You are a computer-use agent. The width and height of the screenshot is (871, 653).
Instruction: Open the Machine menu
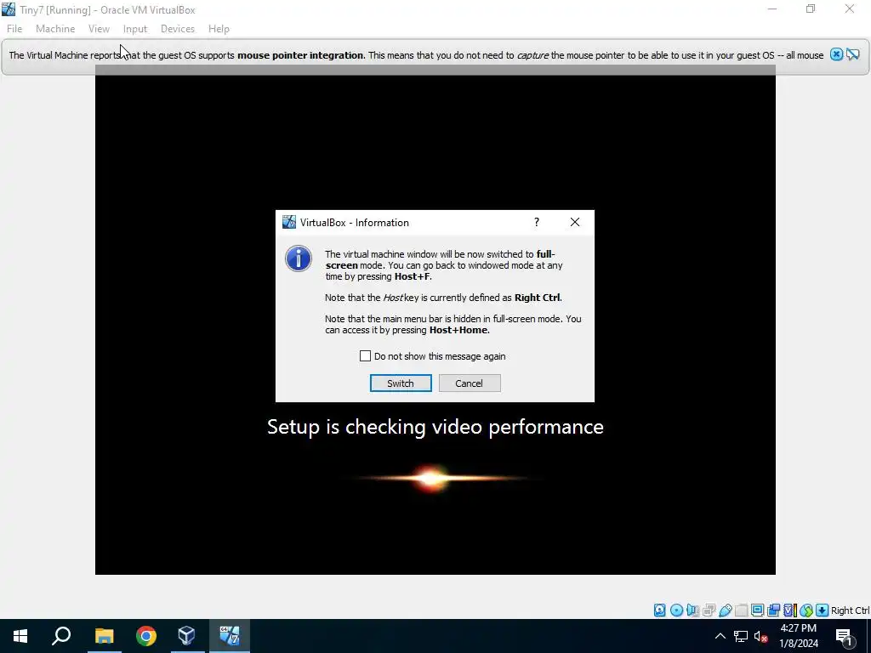55,29
